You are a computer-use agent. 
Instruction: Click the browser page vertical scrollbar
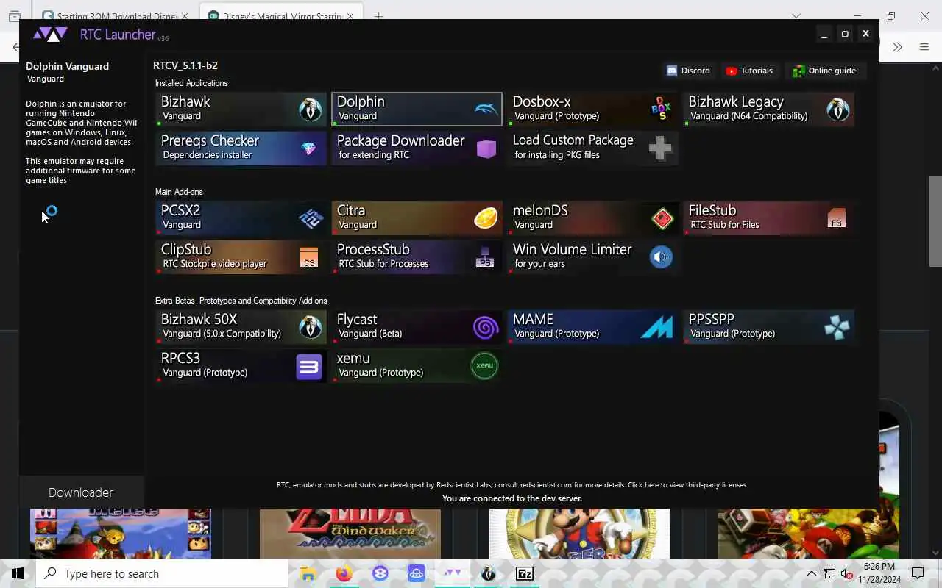click(935, 222)
